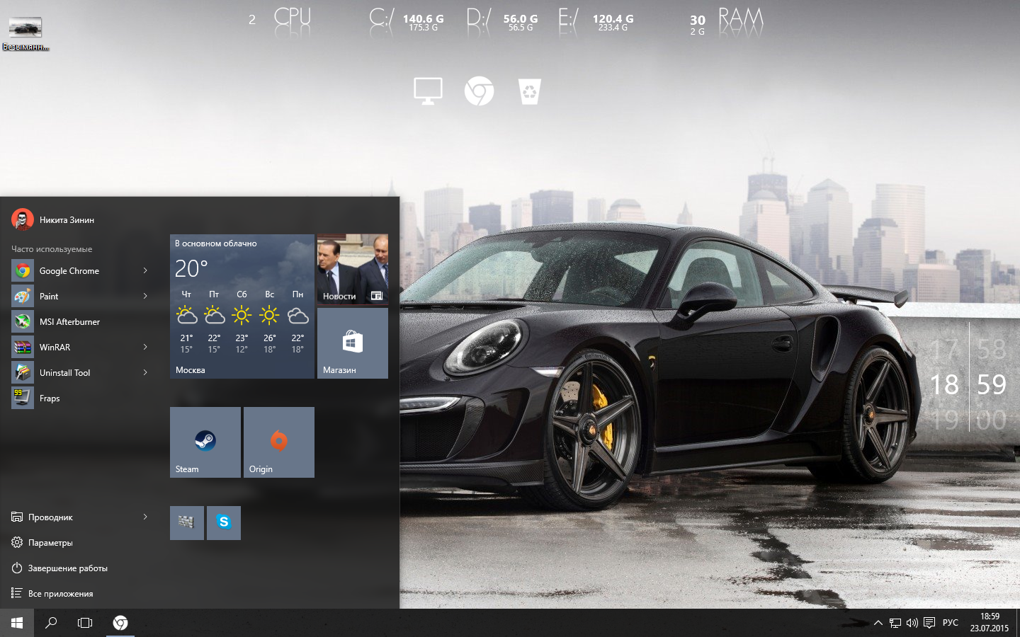Open the Skype small tile

click(224, 523)
